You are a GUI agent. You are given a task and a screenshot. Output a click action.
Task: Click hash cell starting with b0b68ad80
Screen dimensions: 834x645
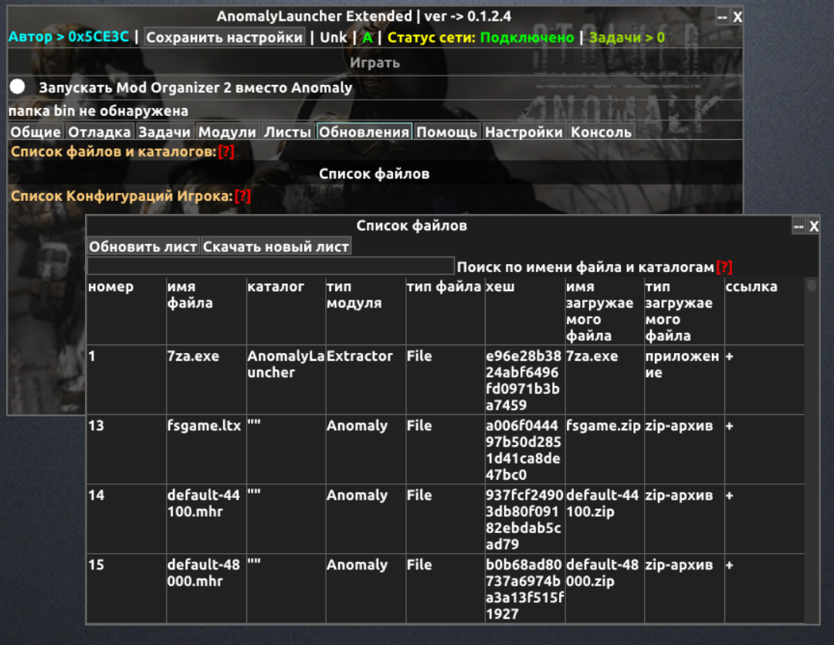(x=524, y=589)
